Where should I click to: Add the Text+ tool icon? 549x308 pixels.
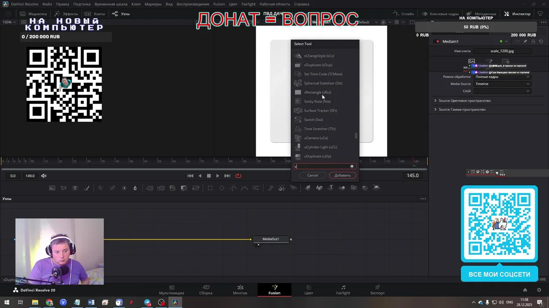[75, 188]
